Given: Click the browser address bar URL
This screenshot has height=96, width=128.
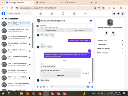Looking at the screenshot, I should click(38, 8).
